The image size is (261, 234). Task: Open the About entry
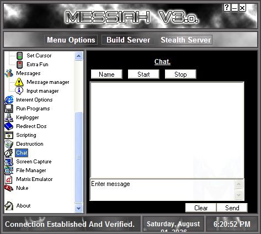click(23, 206)
